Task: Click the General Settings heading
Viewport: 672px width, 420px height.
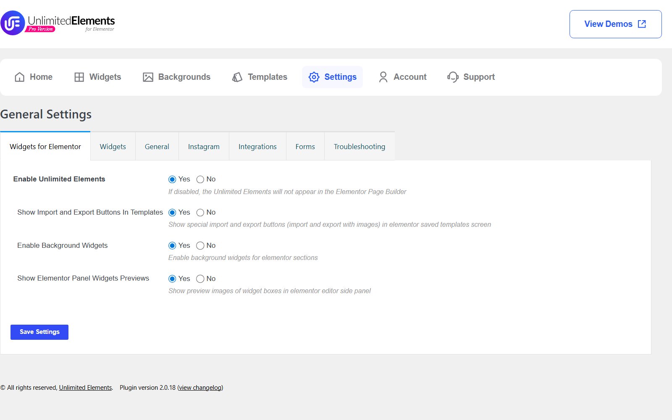Action: [x=46, y=114]
